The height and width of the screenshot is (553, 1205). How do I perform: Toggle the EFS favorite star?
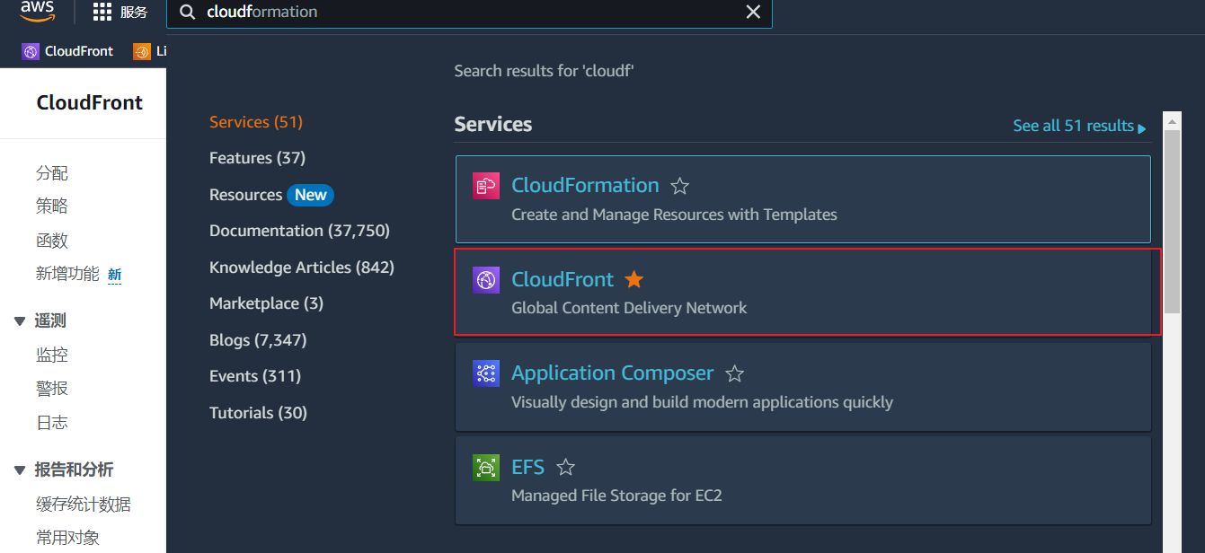click(x=565, y=467)
